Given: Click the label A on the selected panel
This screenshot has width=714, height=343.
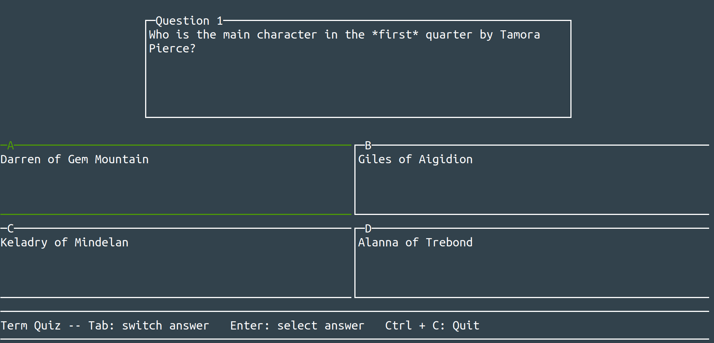Looking at the screenshot, I should tap(10, 145).
